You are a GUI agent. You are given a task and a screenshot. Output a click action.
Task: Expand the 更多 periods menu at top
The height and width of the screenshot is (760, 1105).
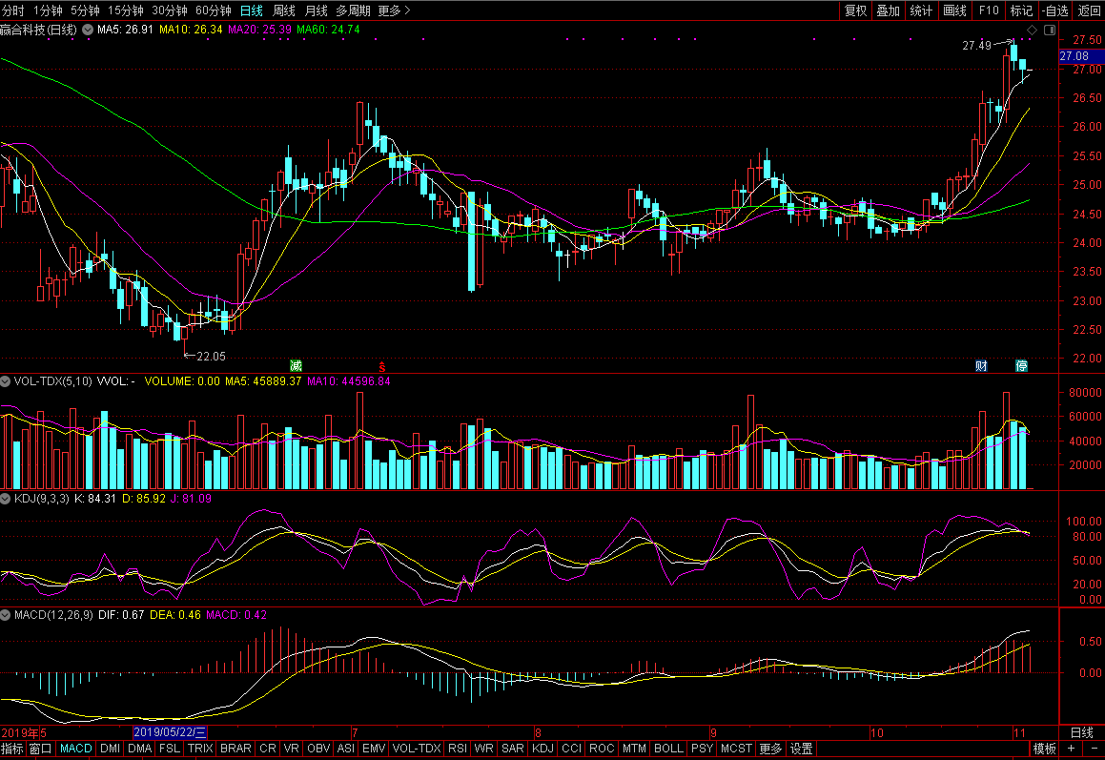click(394, 10)
